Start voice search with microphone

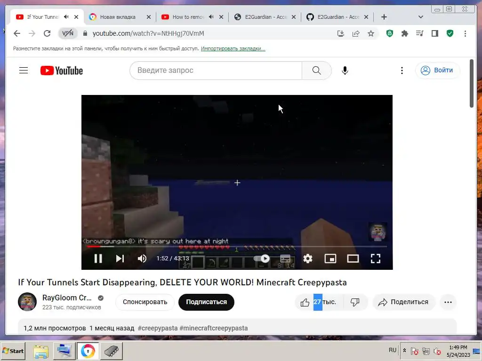tap(345, 71)
